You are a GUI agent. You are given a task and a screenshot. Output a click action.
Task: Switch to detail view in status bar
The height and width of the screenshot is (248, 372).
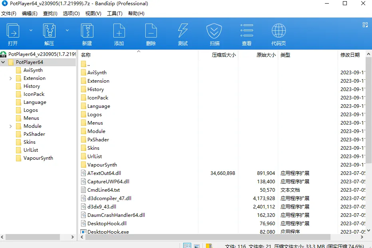point(187,246)
